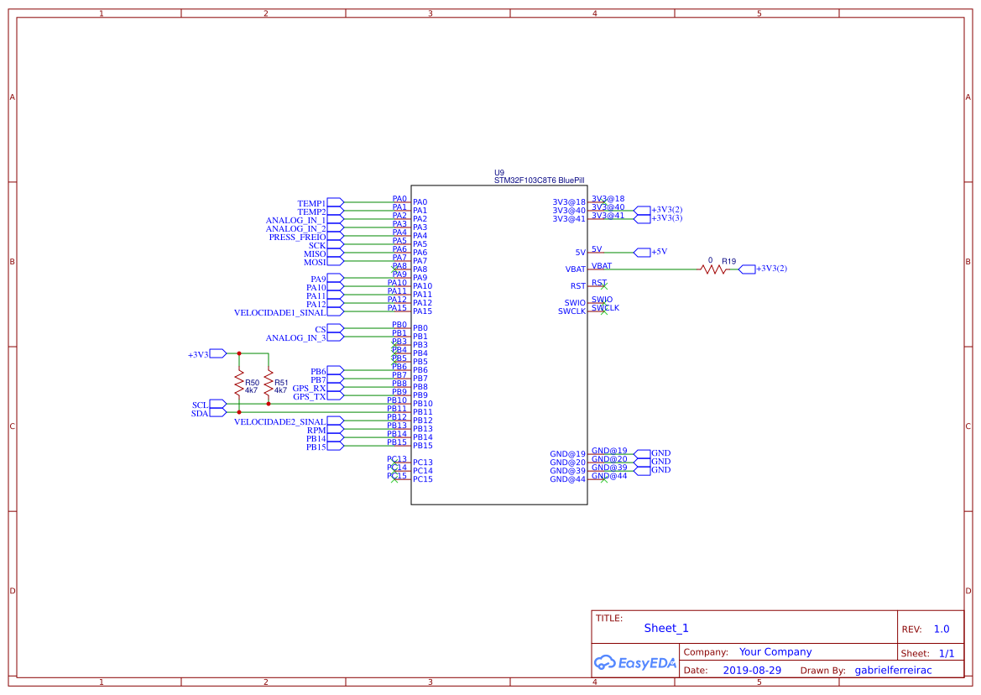Image resolution: width=981 pixels, height=695 pixels.
Task: Click the CS net label
Action: tap(321, 330)
